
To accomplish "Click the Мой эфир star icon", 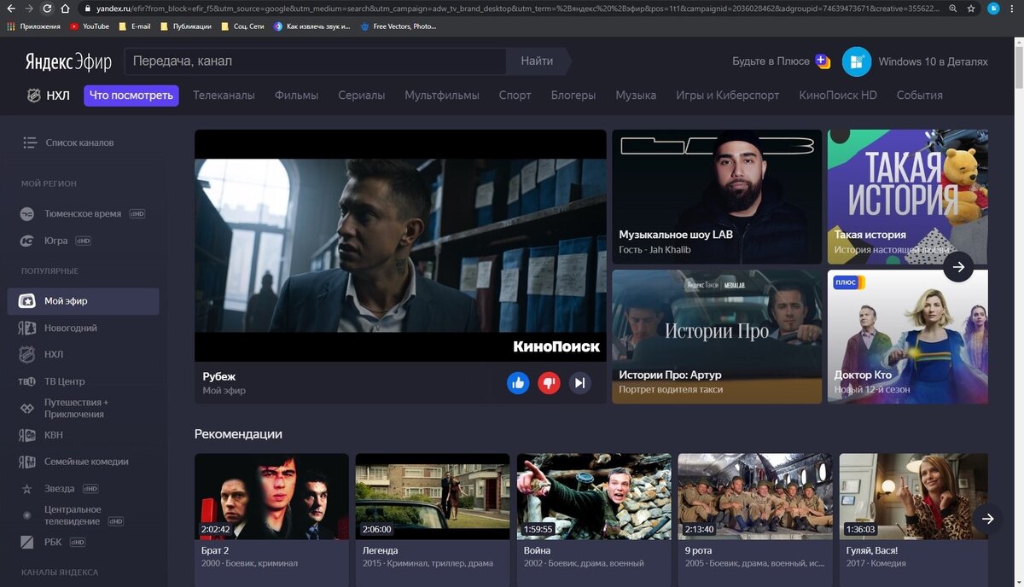I will (x=27, y=301).
